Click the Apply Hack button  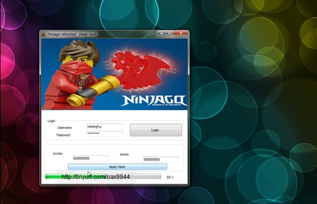[x=117, y=167]
